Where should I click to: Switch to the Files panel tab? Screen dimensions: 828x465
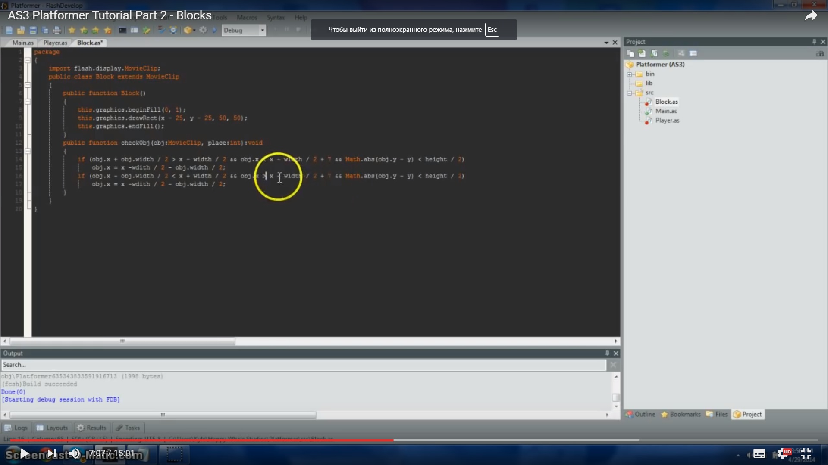coord(717,414)
